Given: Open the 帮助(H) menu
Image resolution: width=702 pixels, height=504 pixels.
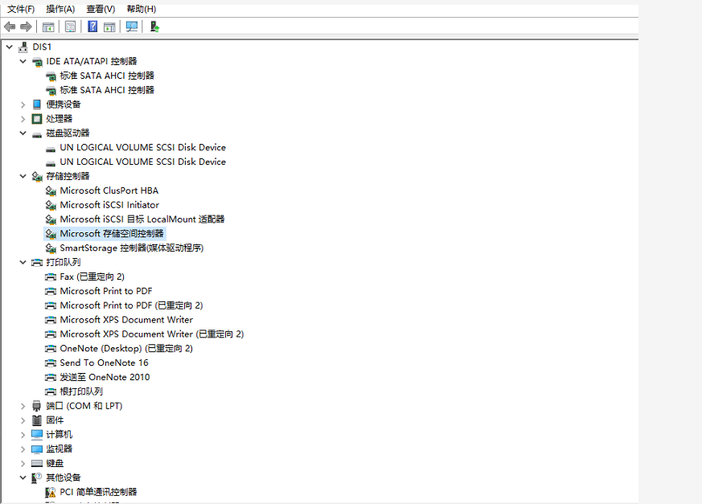Looking at the screenshot, I should pos(142,9).
